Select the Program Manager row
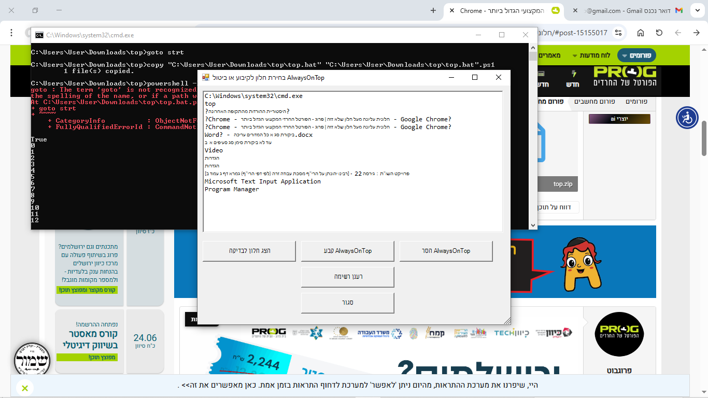The width and height of the screenshot is (708, 398). click(352, 189)
